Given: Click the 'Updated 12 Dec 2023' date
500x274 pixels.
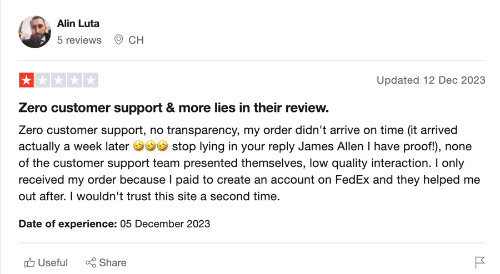Looking at the screenshot, I should [x=431, y=80].
